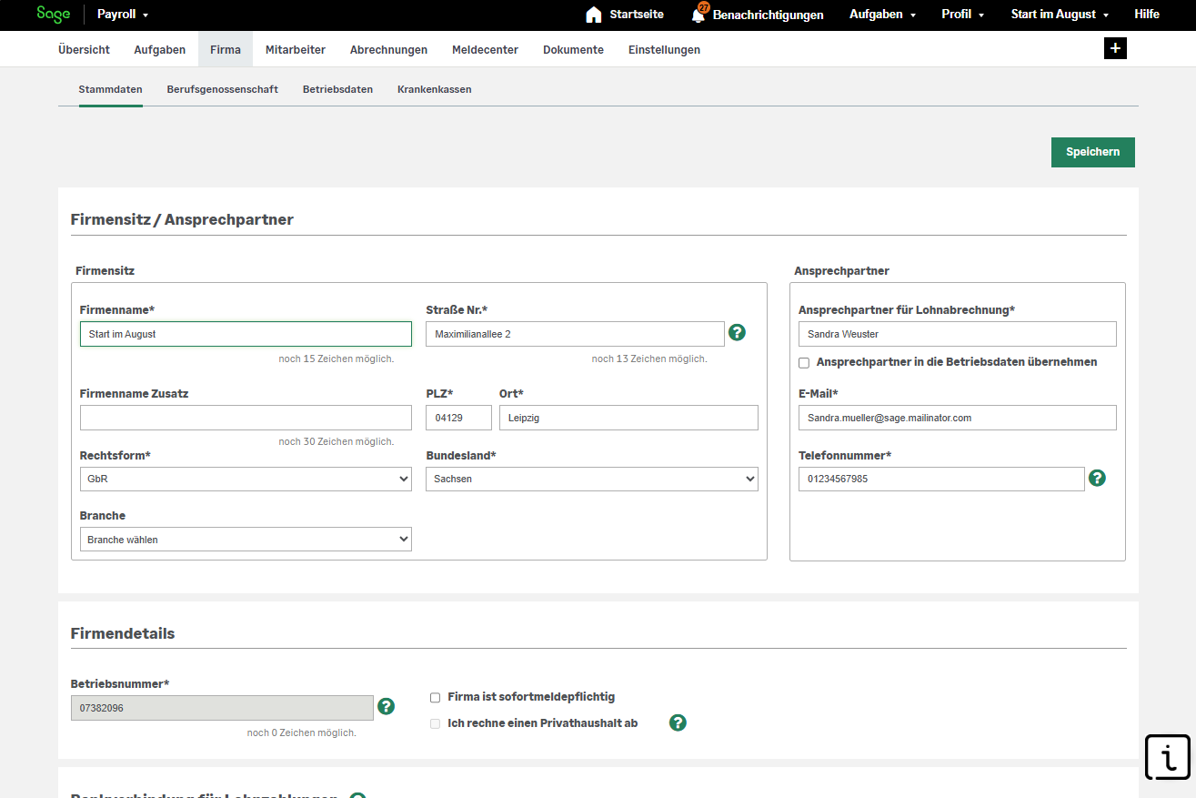Open the Profil dropdown menu
The image size is (1196, 798).
point(963,15)
